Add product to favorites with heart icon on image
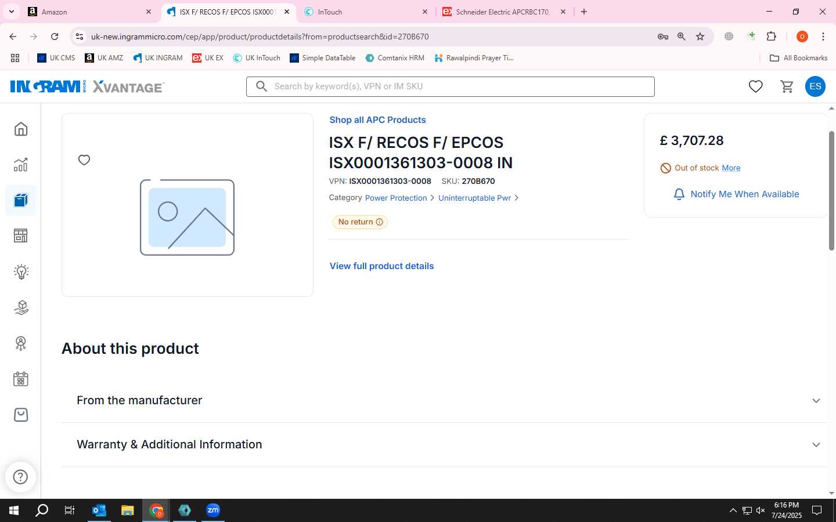 click(84, 160)
